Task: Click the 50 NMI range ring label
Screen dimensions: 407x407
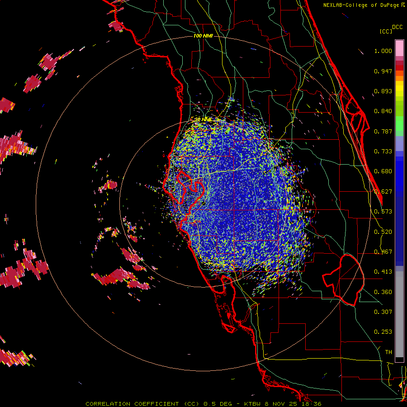Action: [203, 119]
